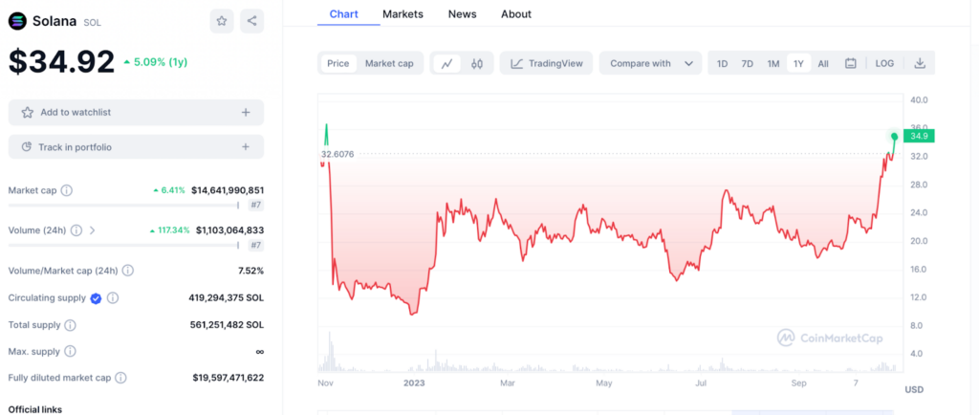Set chart range to 1D
979x415 pixels.
723,64
